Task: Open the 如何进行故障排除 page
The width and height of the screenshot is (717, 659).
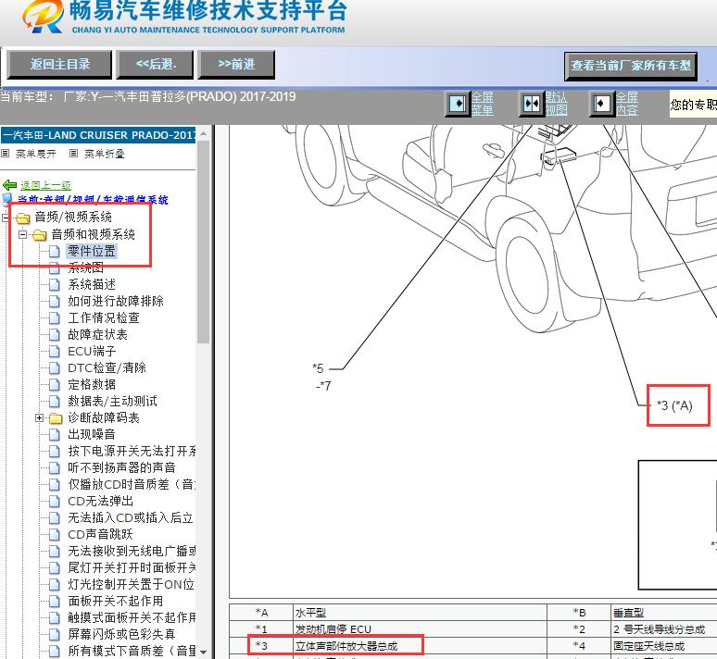Action: (x=116, y=301)
